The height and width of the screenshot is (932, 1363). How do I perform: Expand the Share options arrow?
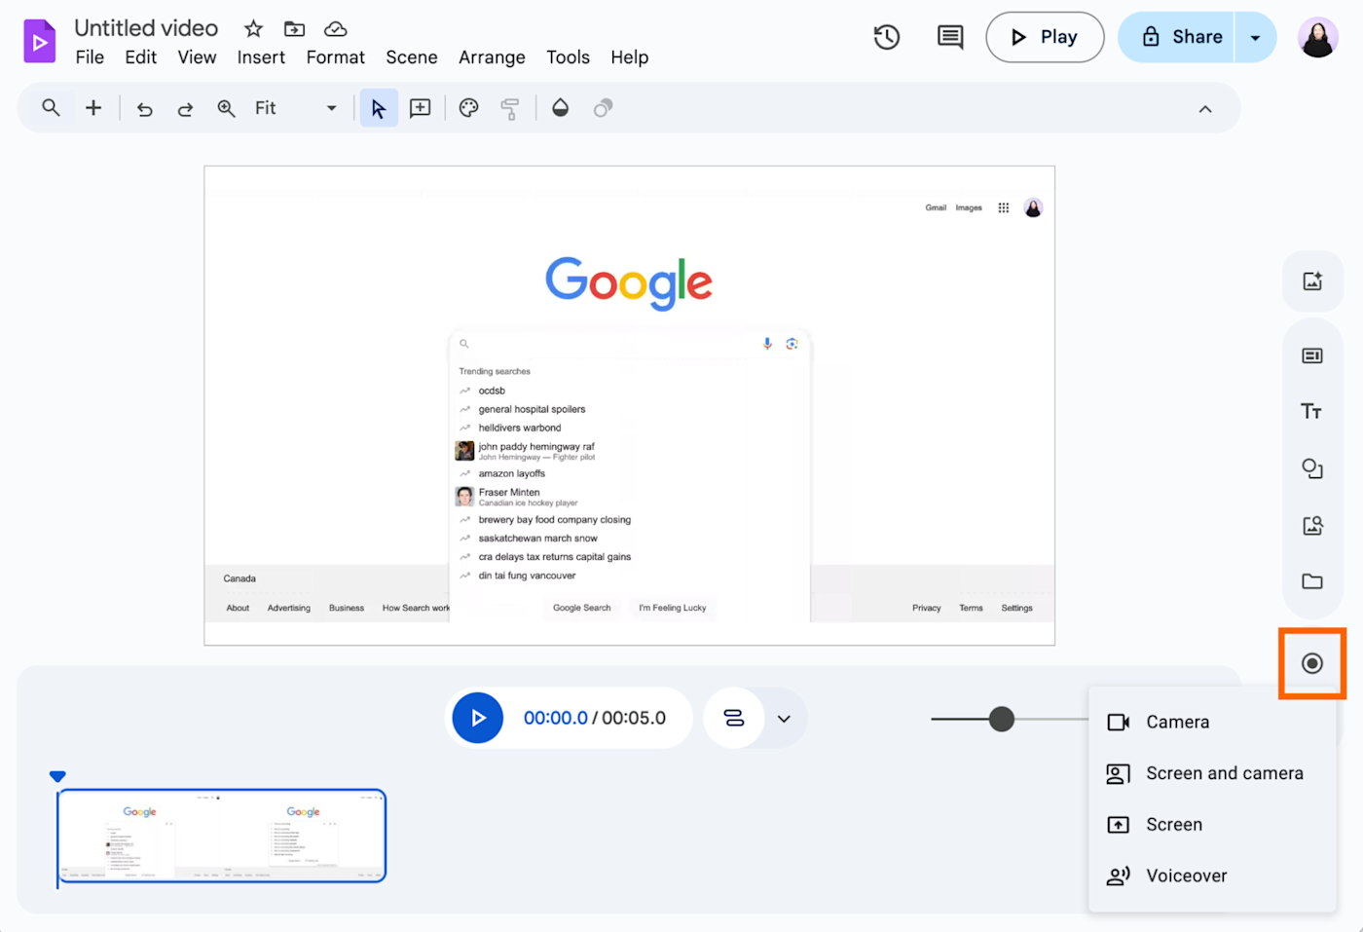(1256, 37)
